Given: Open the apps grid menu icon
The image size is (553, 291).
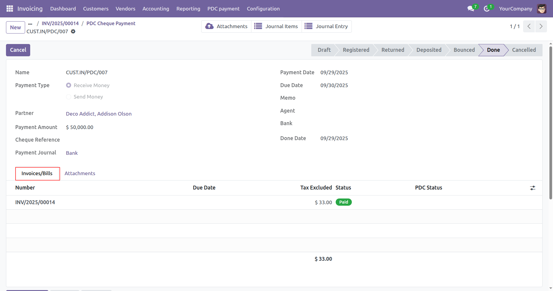Looking at the screenshot, I should [x=10, y=9].
